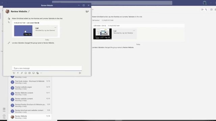This screenshot has width=216, height=121.
Task: Play the pop-out call recording thumbnail
Action: coord(23,31)
